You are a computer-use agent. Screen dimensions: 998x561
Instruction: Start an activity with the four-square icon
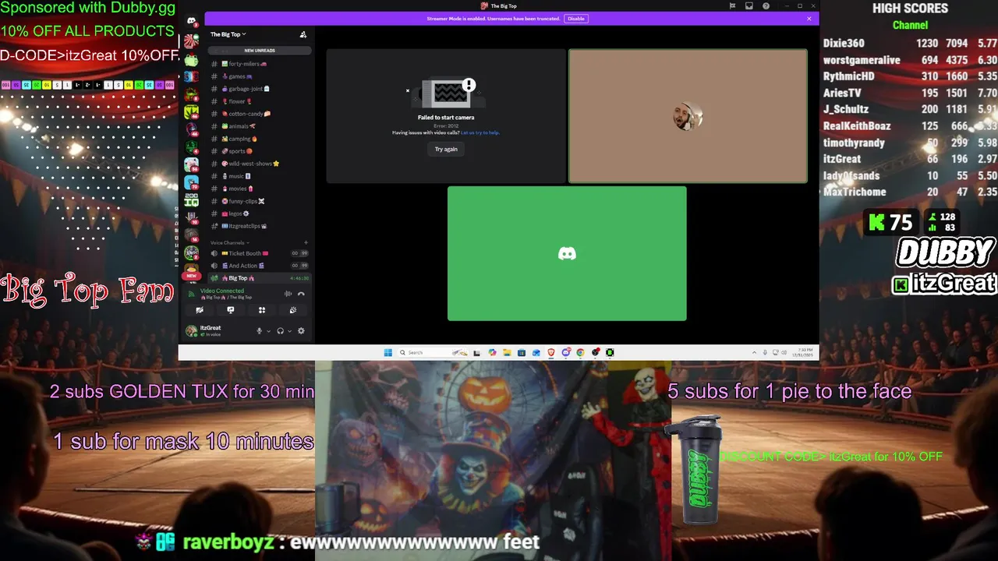262,310
